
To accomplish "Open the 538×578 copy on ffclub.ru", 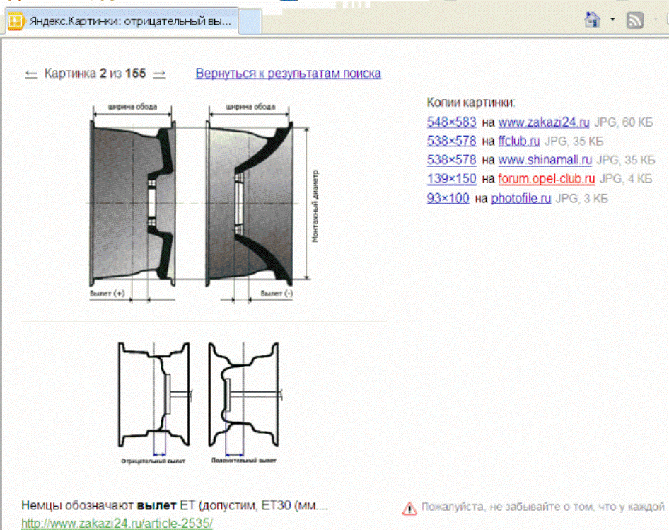I will (451, 141).
